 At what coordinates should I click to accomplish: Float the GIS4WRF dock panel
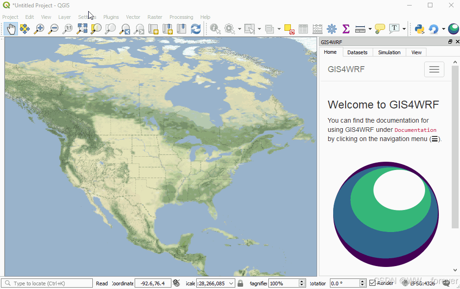click(450, 42)
